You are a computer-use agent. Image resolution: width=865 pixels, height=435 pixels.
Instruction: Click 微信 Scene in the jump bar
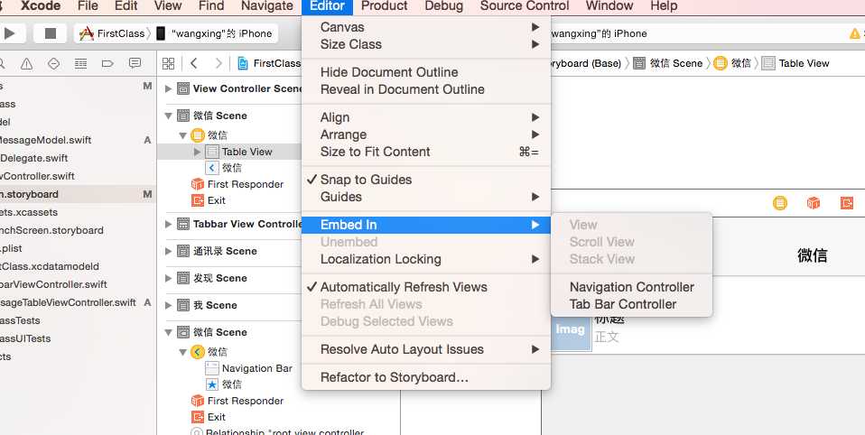point(668,63)
